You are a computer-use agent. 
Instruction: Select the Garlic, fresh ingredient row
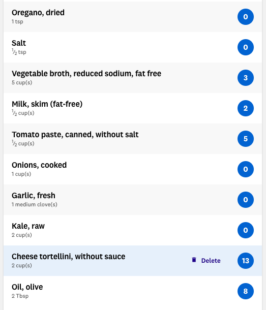pos(133,200)
